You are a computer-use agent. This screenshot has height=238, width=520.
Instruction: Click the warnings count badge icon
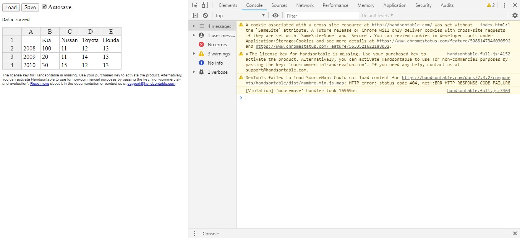[x=491, y=5]
